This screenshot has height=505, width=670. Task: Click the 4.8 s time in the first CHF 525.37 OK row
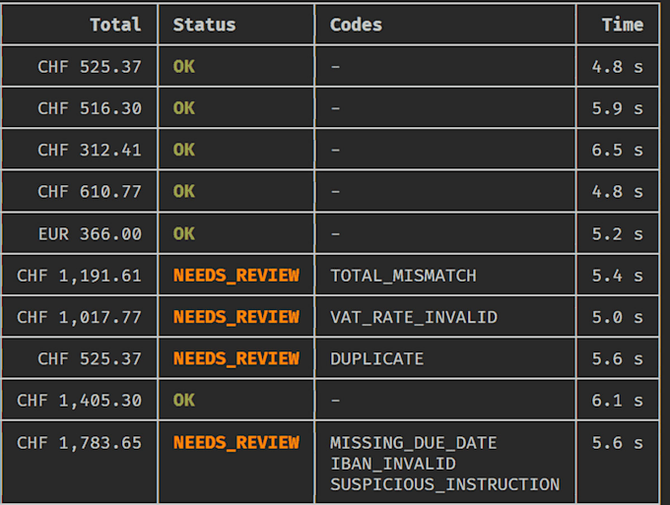(x=618, y=67)
